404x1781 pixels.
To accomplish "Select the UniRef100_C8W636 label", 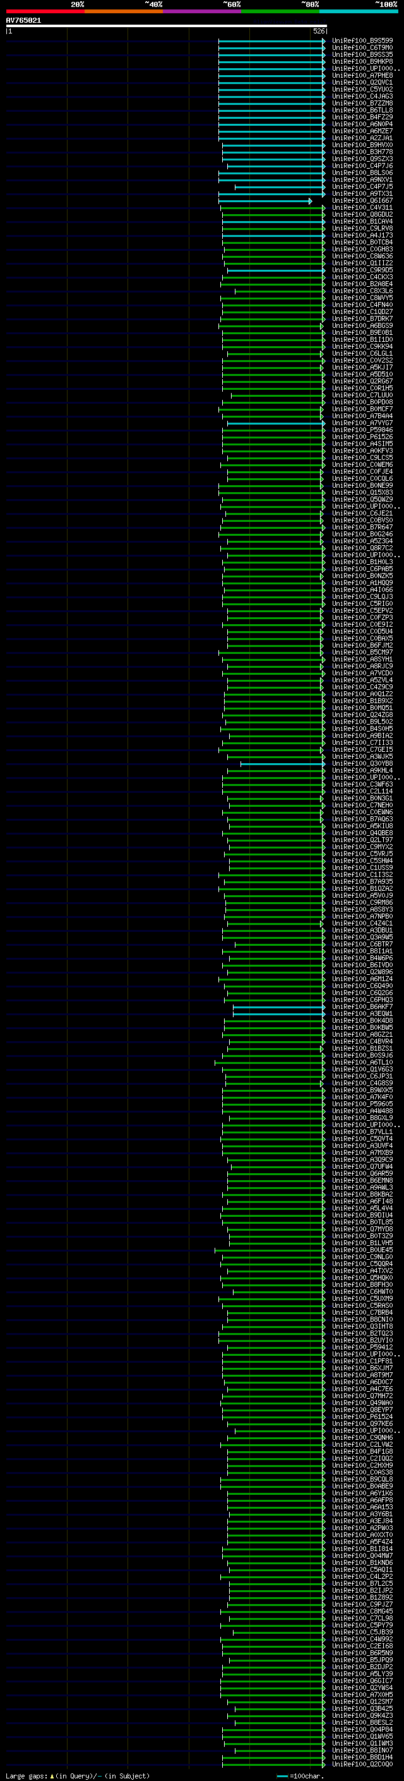I will pos(362,257).
